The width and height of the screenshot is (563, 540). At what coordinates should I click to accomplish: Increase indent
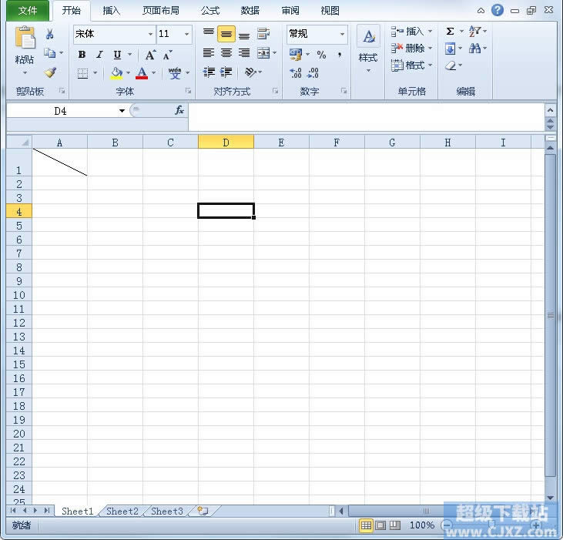click(x=226, y=72)
